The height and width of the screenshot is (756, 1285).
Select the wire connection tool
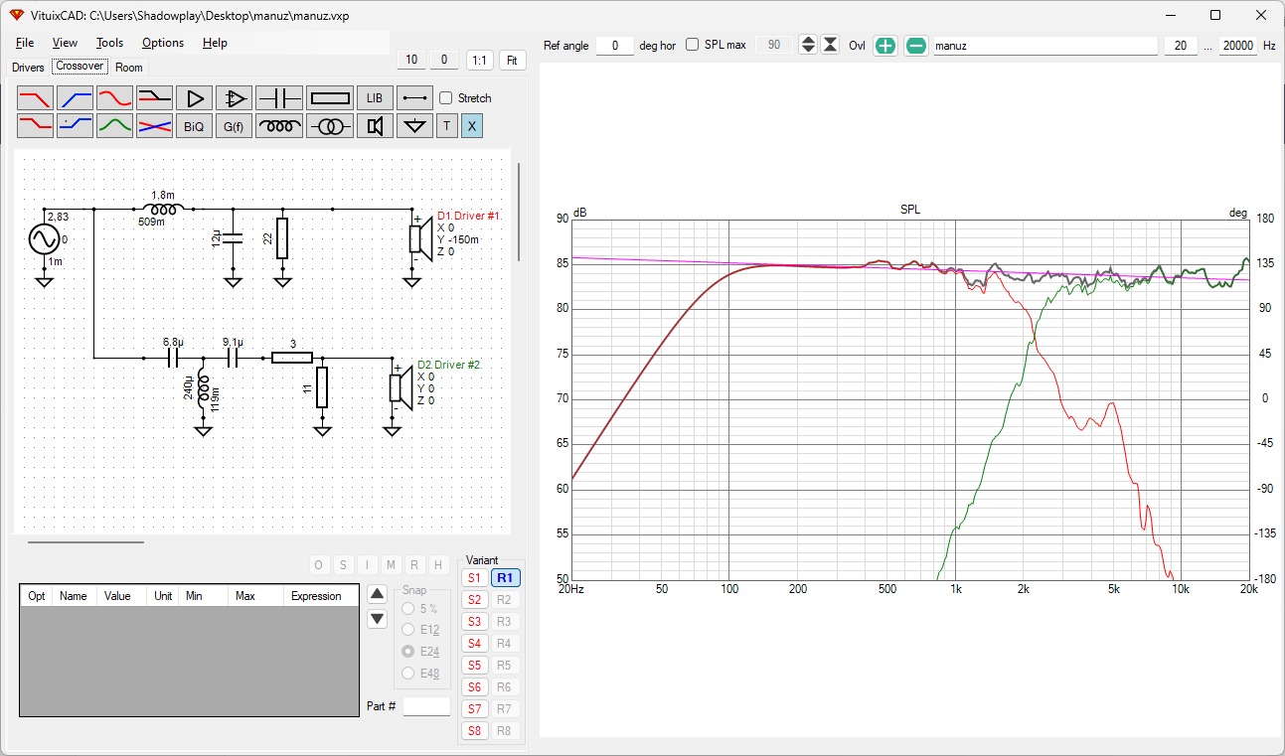414,98
